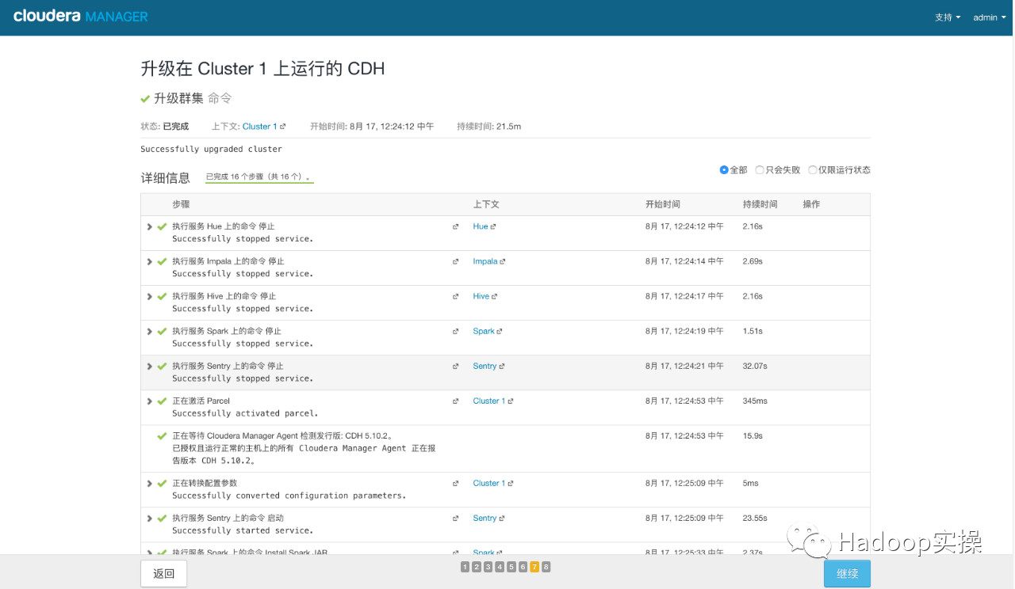Expand the Sentry stop command row

[x=149, y=367]
